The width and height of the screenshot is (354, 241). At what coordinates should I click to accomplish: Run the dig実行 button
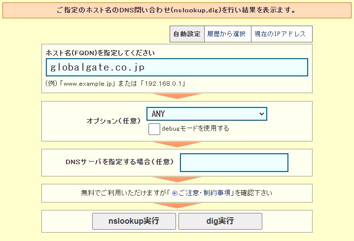tap(220, 221)
